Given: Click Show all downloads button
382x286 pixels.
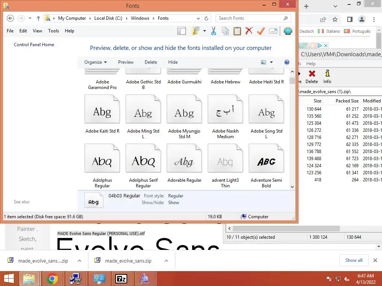Looking at the screenshot, I should point(354,260).
